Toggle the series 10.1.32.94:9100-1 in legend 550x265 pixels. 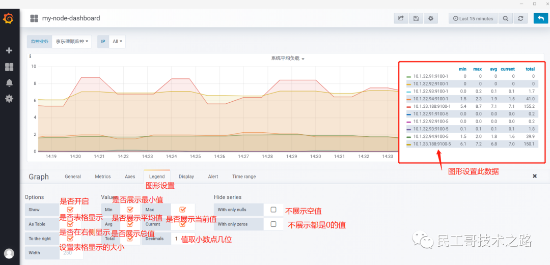430,99
